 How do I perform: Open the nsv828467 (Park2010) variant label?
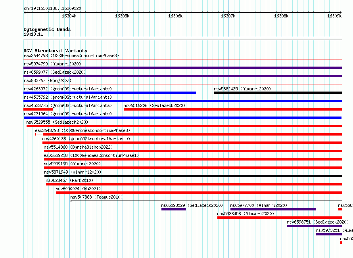tap(69, 180)
